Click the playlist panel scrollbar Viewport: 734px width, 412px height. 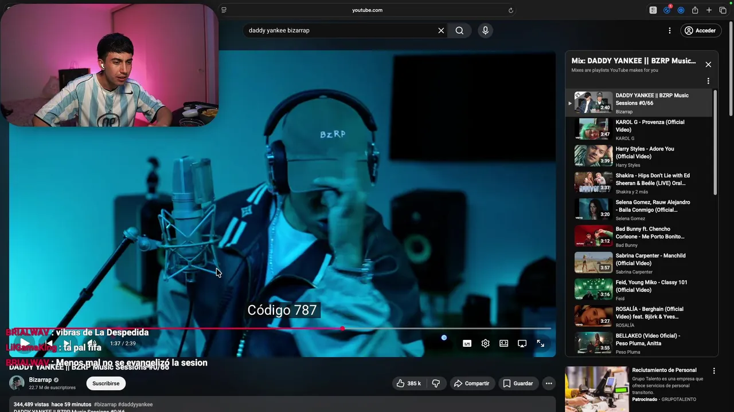715,143
